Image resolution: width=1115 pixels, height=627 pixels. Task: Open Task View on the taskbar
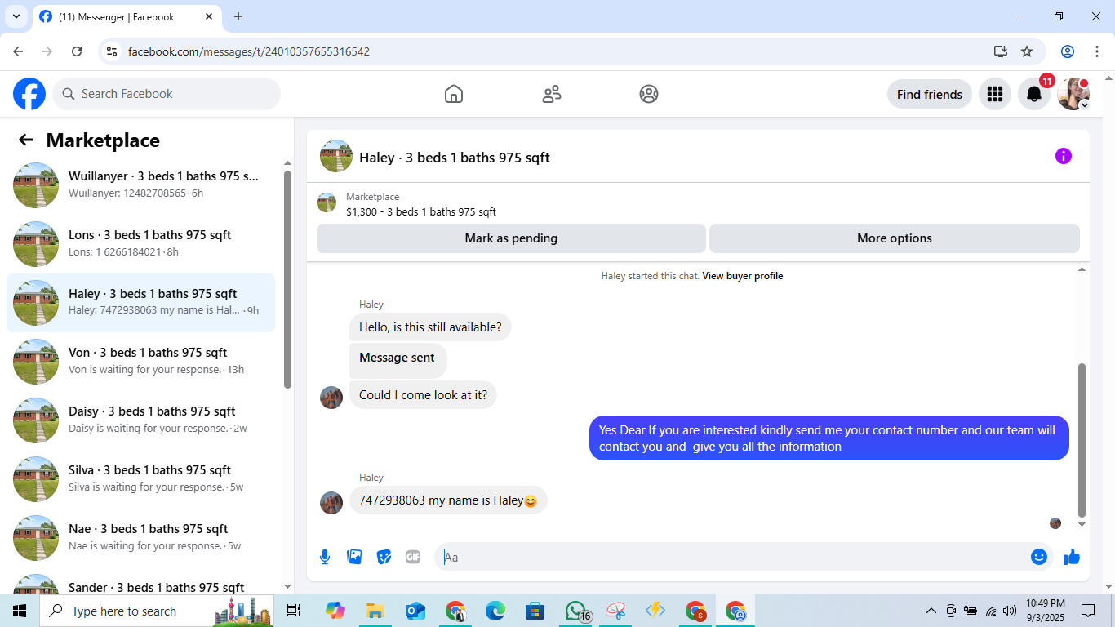pyautogui.click(x=294, y=611)
